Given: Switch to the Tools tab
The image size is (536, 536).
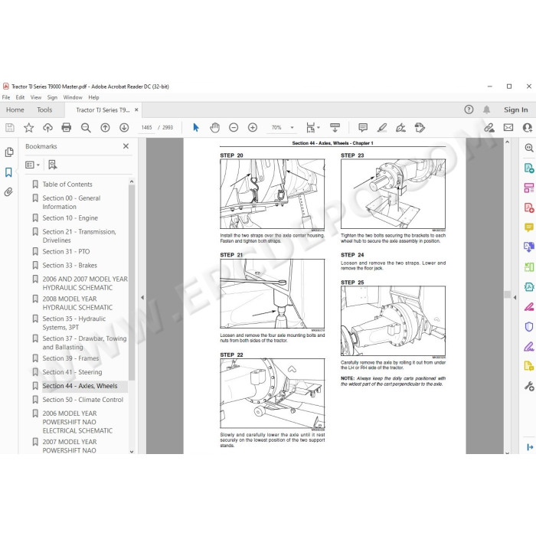Looking at the screenshot, I should click(x=44, y=109).
